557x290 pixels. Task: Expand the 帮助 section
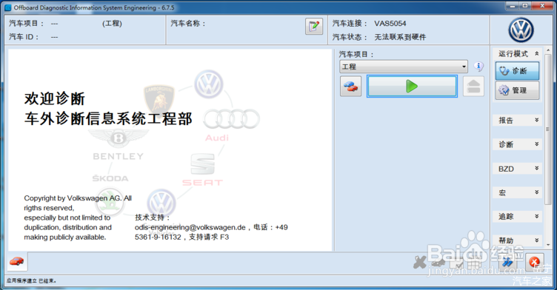tap(517, 240)
